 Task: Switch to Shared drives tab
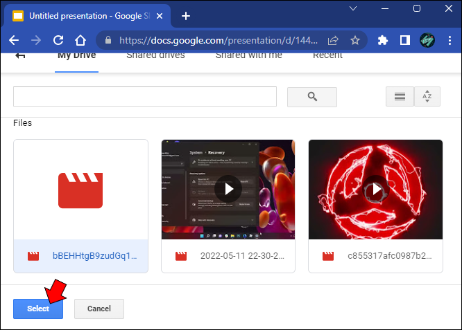[155, 56]
